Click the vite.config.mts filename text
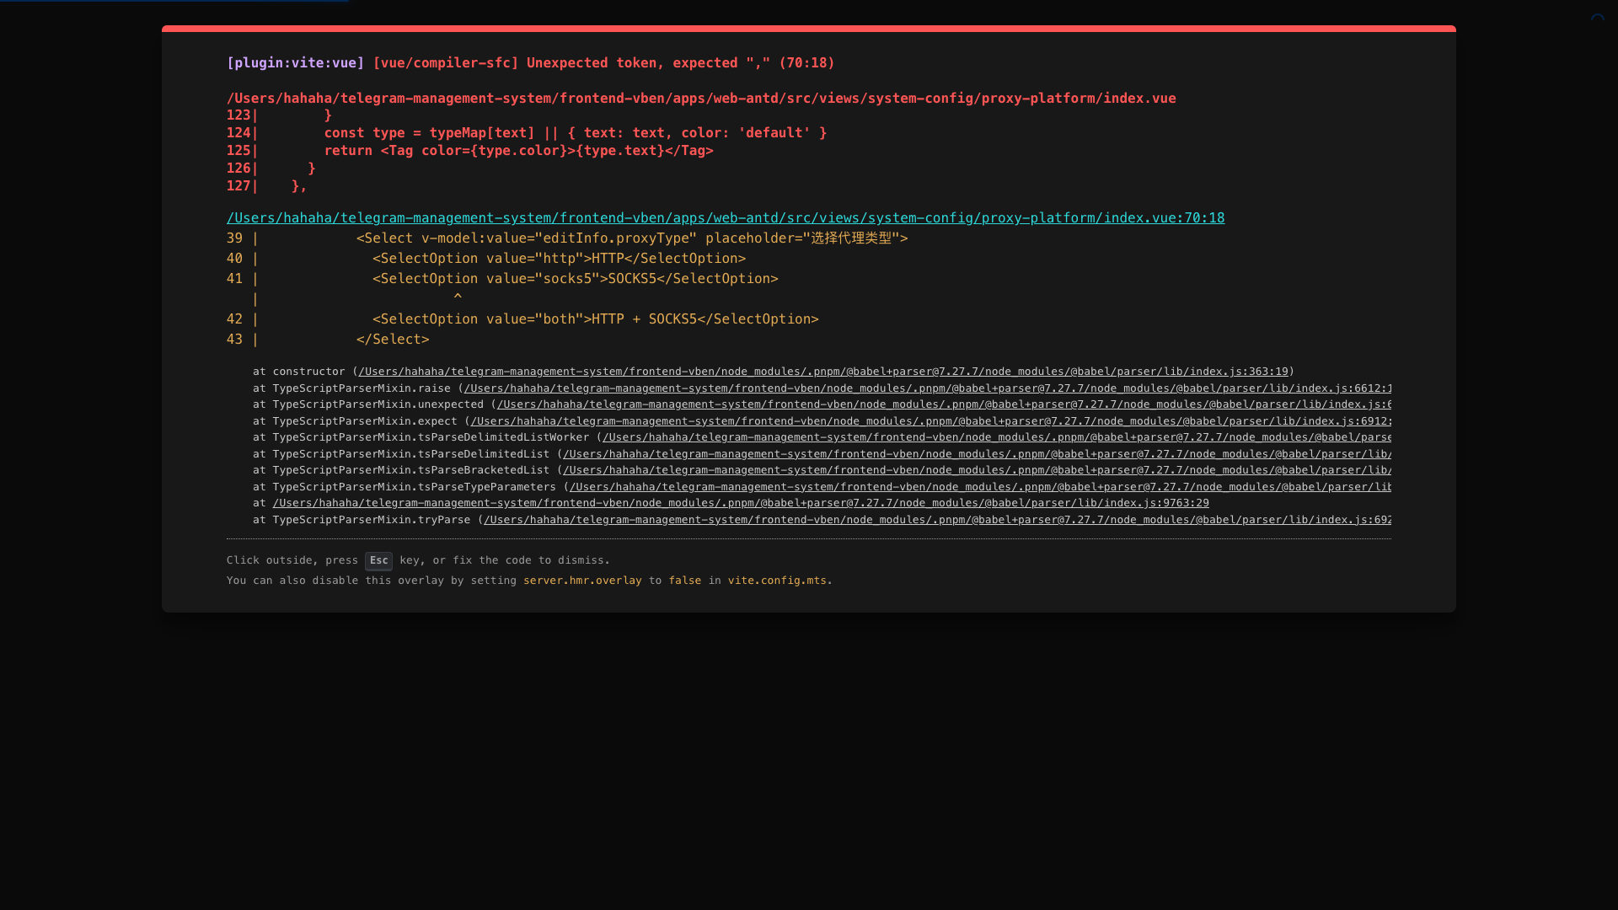Viewport: 1618px width, 910px height. point(777,581)
